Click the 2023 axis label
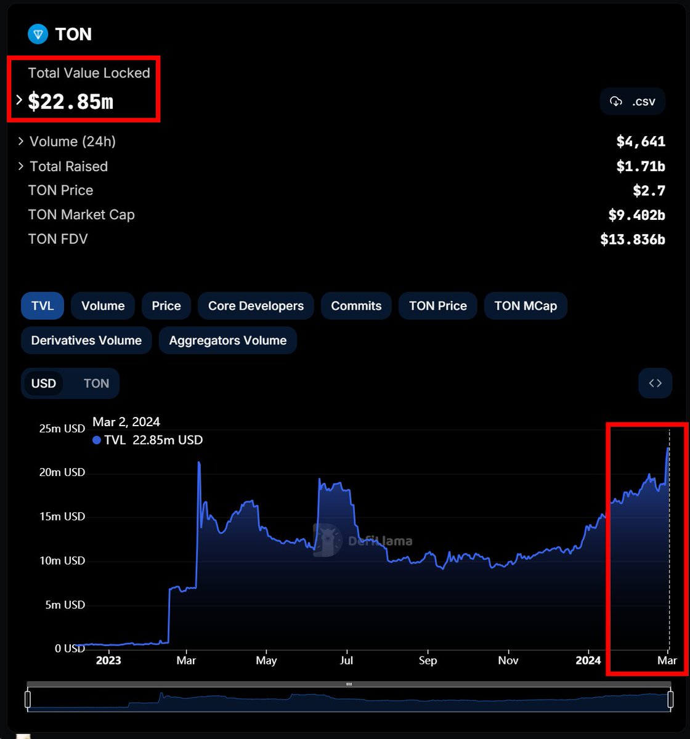The width and height of the screenshot is (690, 739). pos(108,660)
